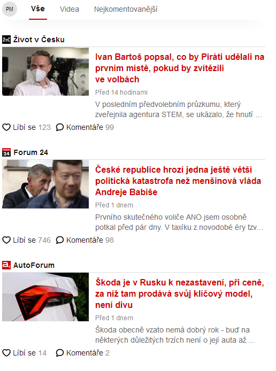
Task: Click the PM profile avatar icon
Action: (x=10, y=9)
